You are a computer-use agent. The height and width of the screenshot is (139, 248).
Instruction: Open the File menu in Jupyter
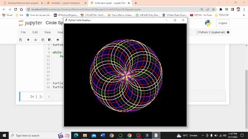coord(23,32)
